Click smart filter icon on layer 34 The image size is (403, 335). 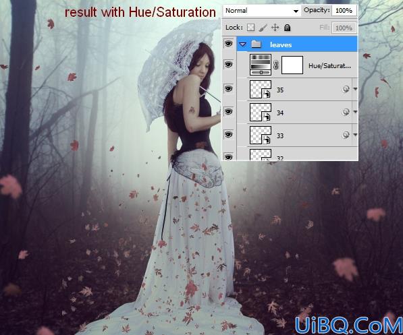tap(346, 112)
